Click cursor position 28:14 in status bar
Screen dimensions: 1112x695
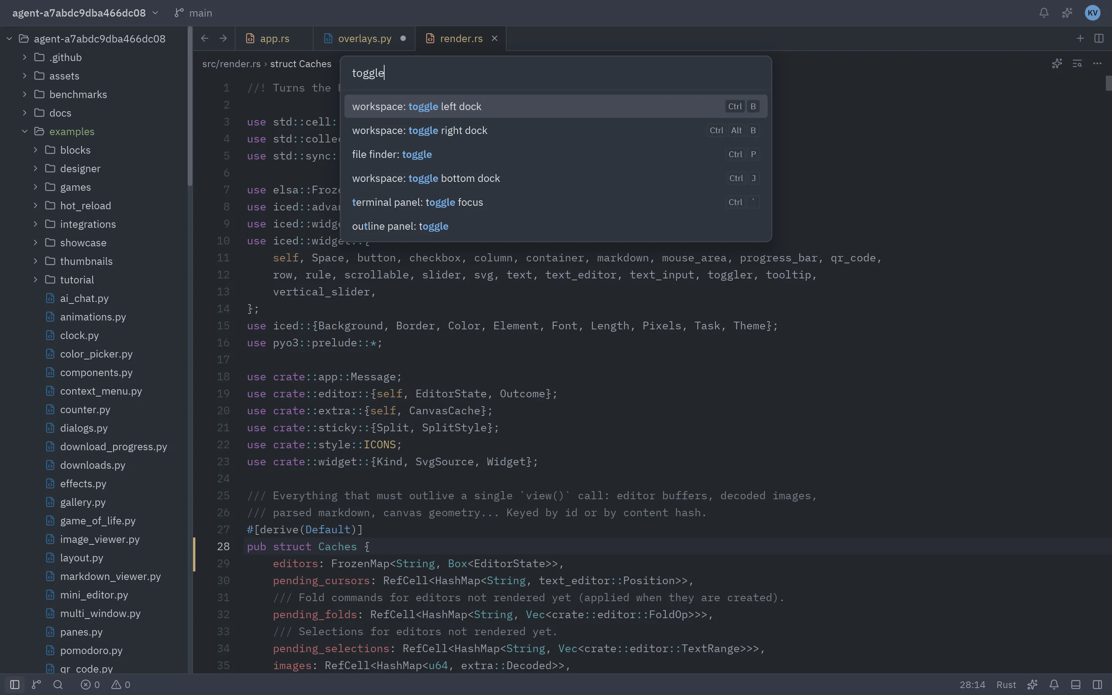coord(972,685)
